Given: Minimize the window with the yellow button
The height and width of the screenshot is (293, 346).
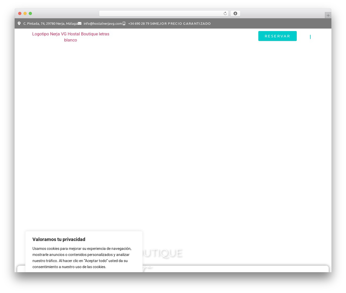Looking at the screenshot, I should point(25,14).
